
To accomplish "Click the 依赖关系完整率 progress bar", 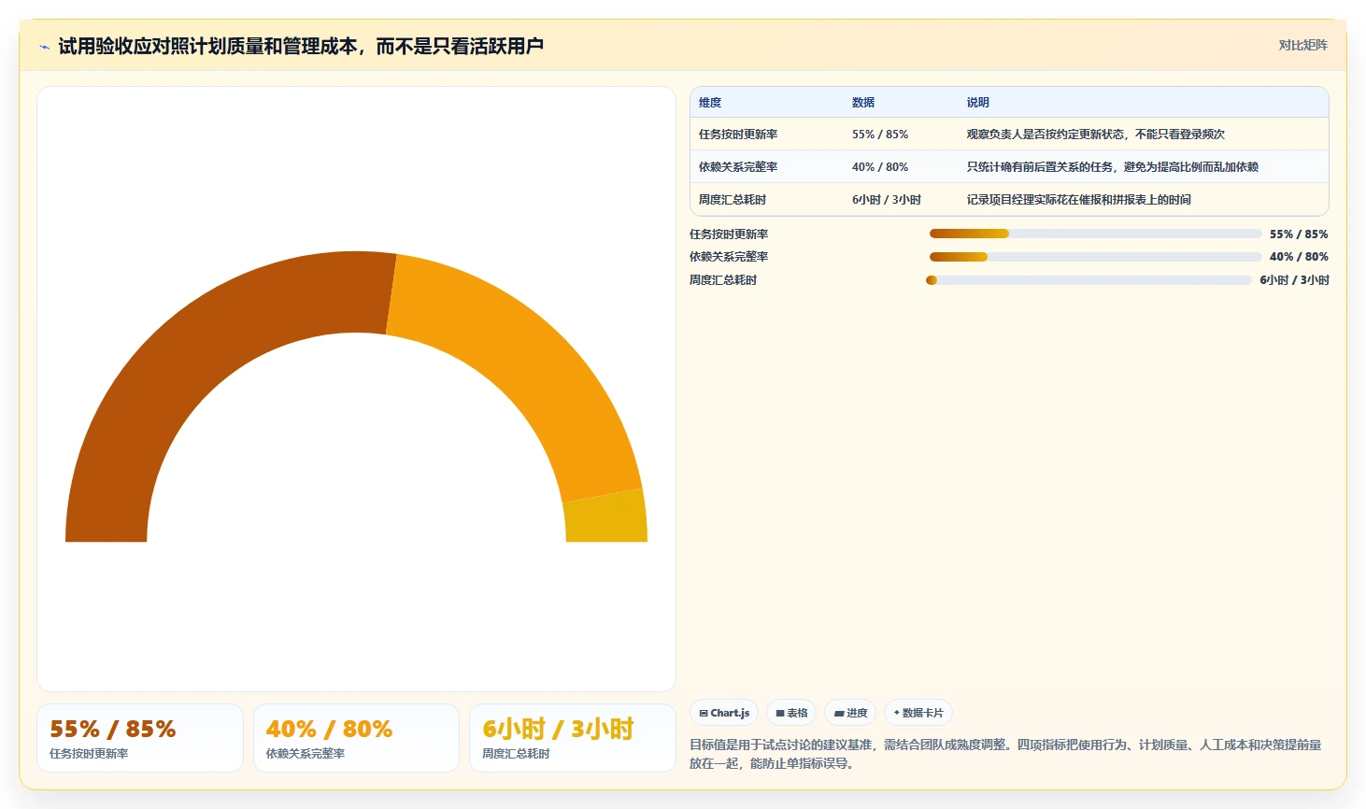I will [x=1095, y=257].
